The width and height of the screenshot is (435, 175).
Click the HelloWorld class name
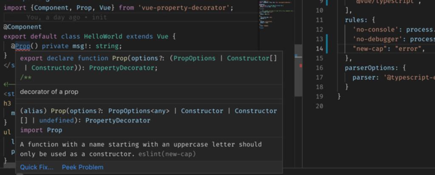tap(103, 36)
